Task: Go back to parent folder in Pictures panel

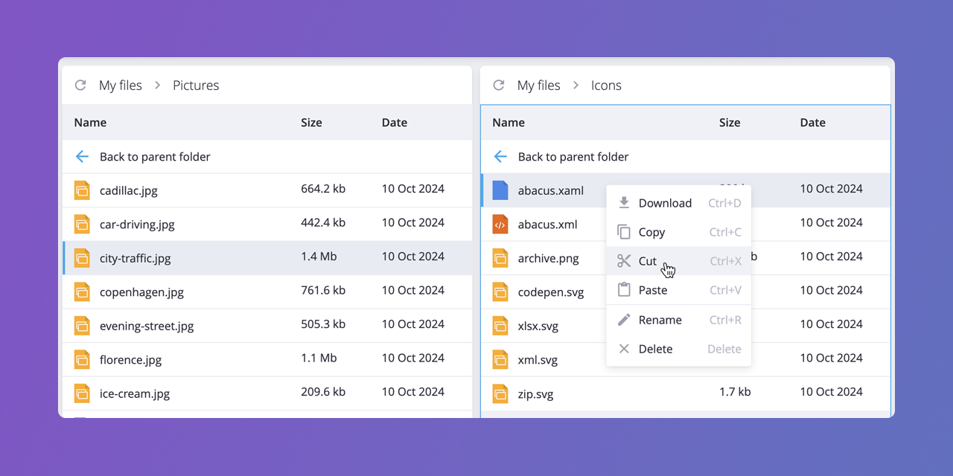Action: (x=267, y=157)
